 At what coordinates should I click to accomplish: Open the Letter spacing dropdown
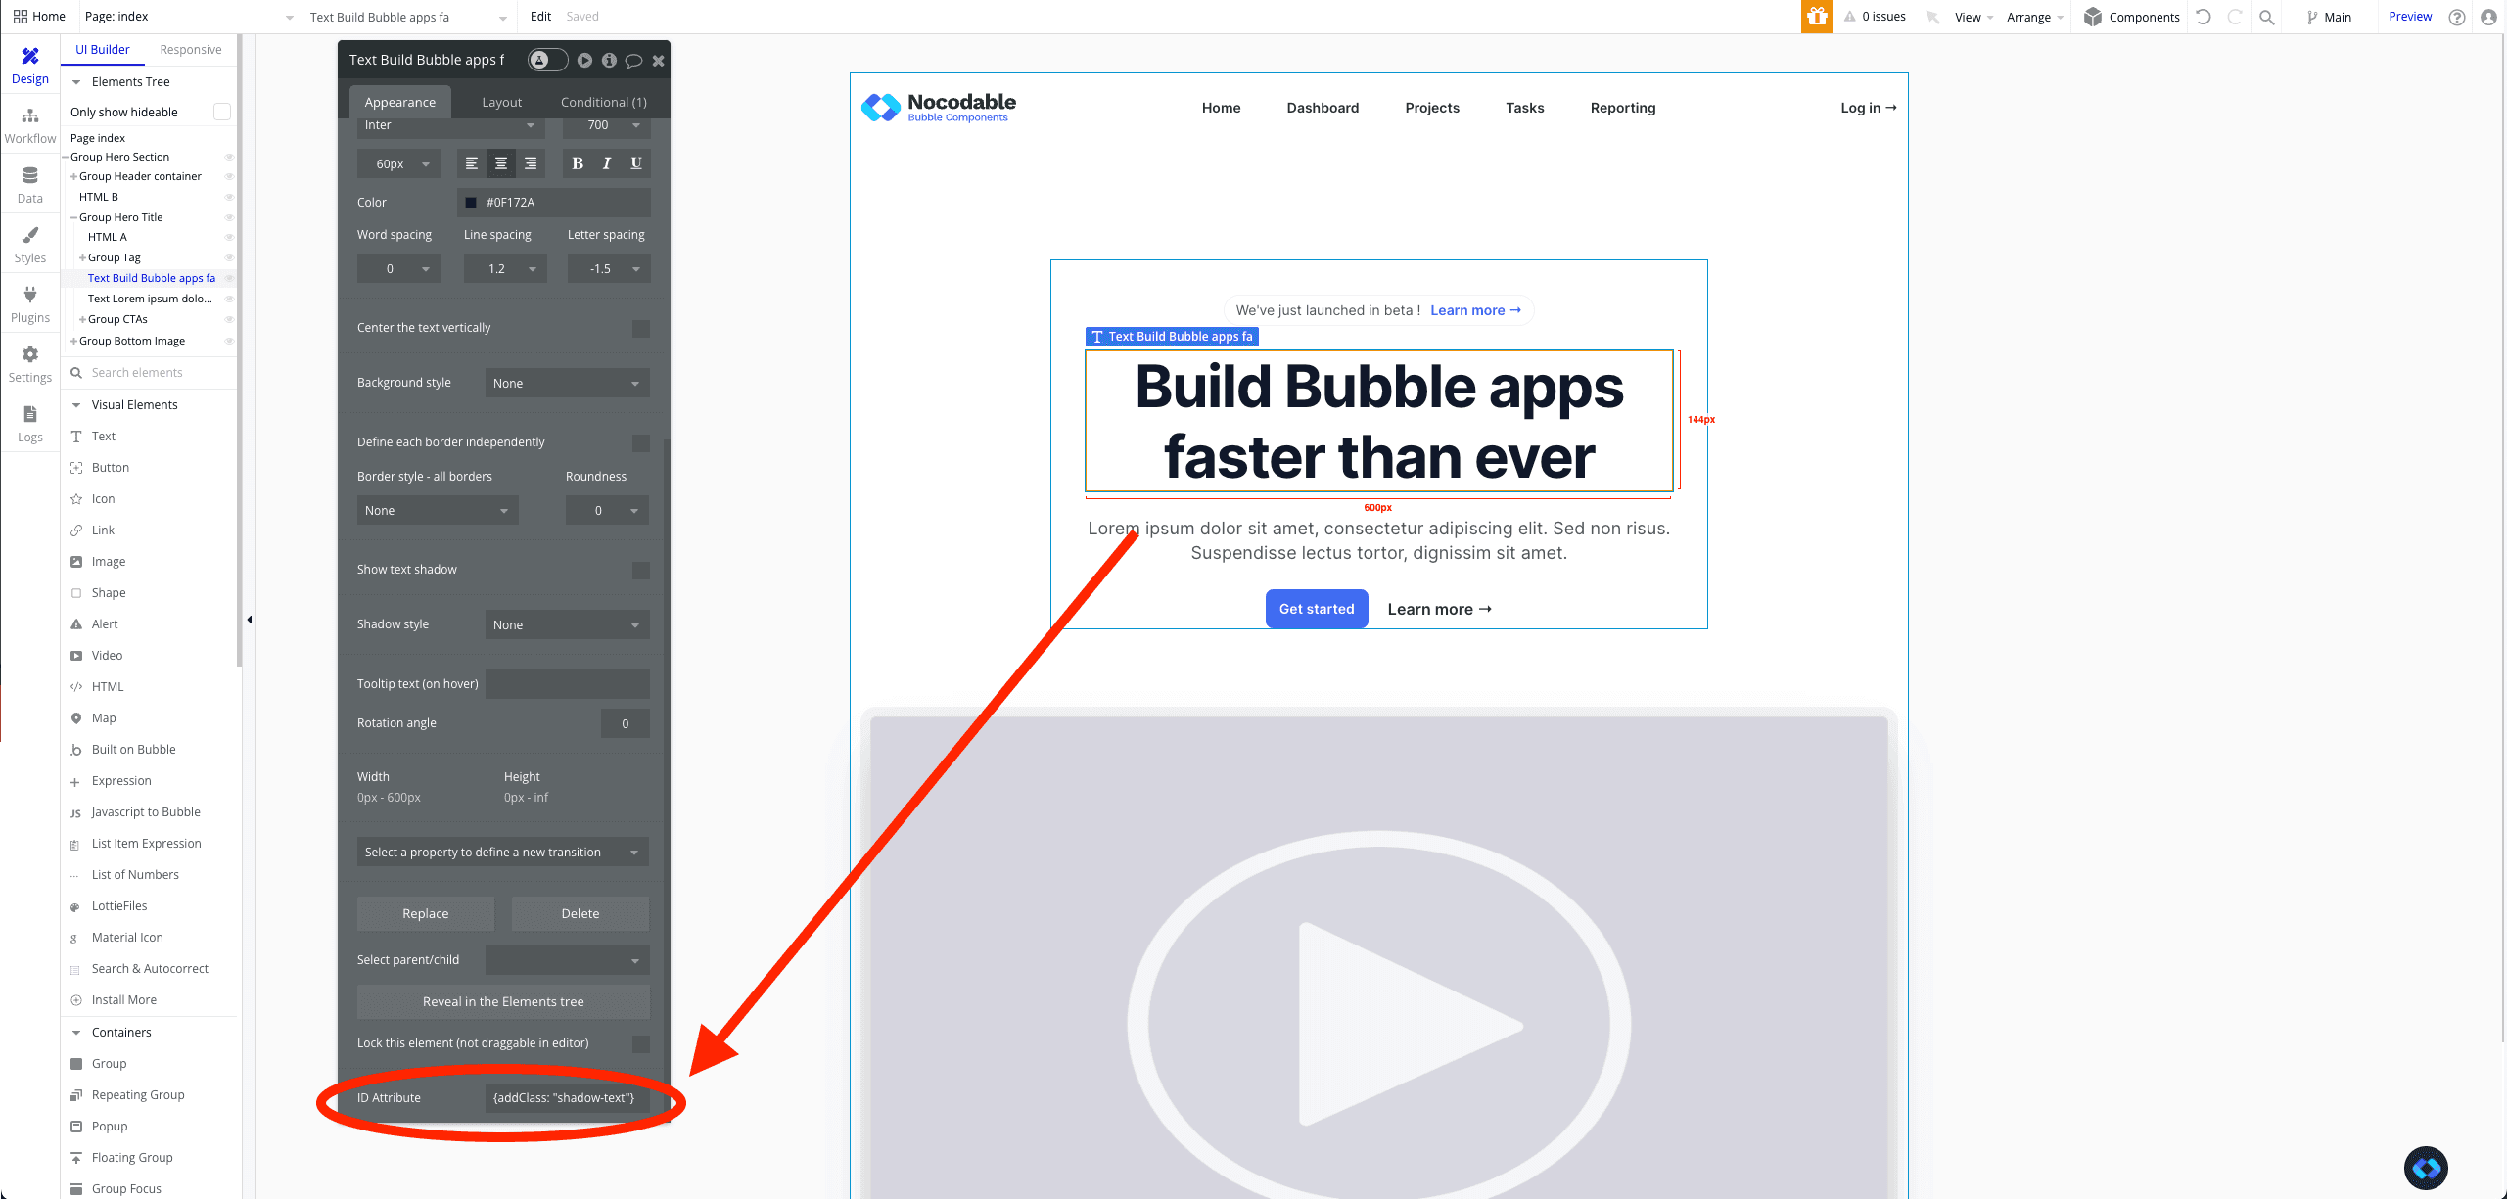point(609,268)
